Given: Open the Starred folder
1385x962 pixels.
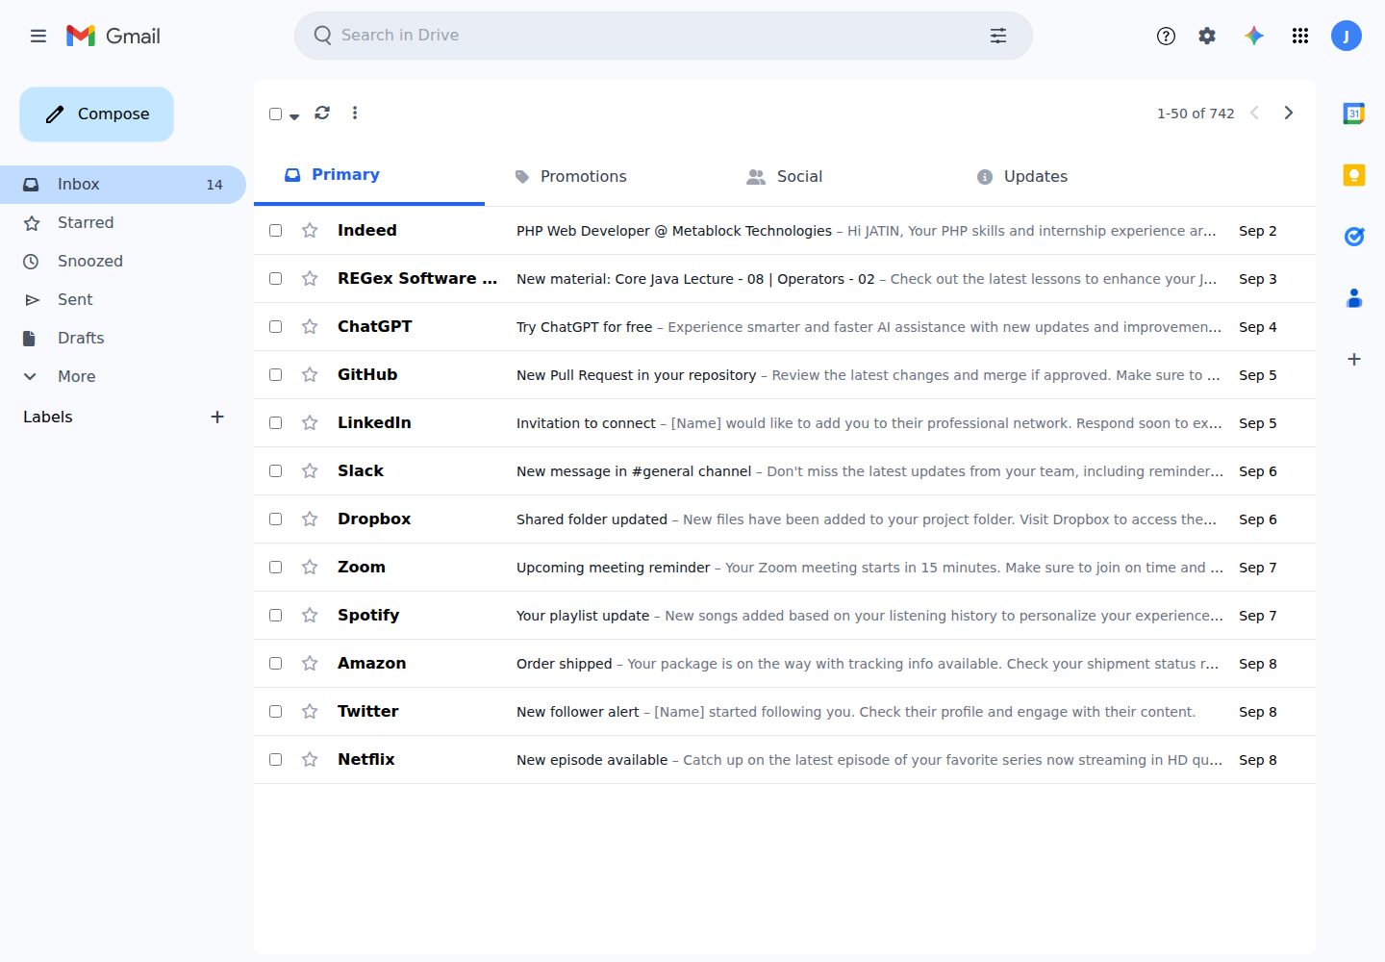Looking at the screenshot, I should point(123,222).
